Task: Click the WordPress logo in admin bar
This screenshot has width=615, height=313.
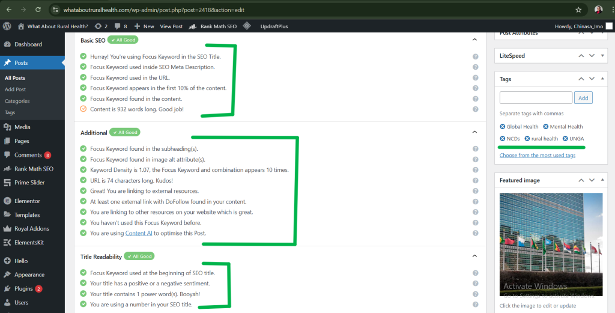Action: (x=7, y=26)
